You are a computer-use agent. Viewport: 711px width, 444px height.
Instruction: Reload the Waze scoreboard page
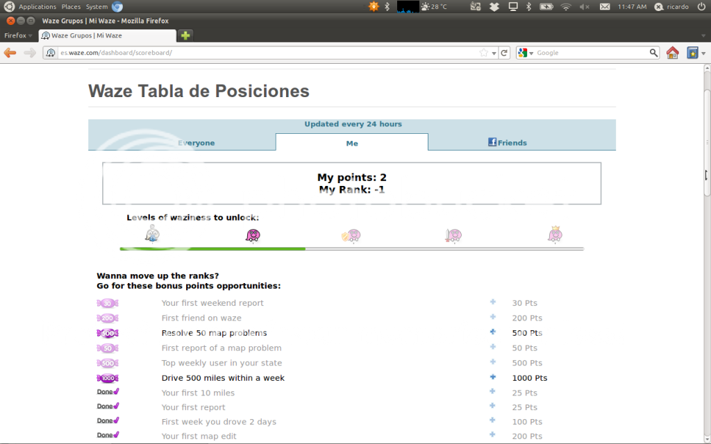504,53
